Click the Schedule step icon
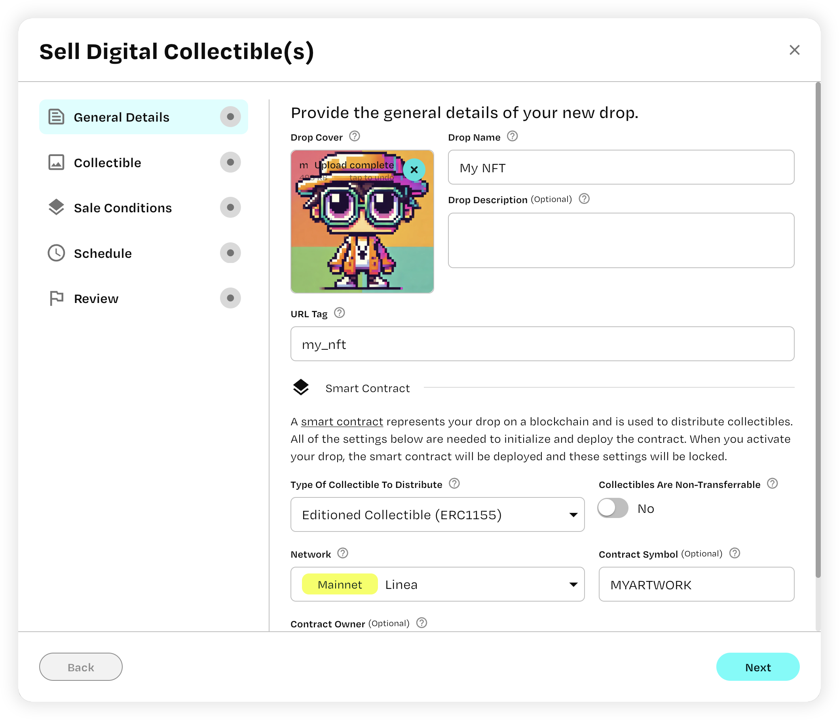This screenshot has height=720, width=839. [x=56, y=253]
